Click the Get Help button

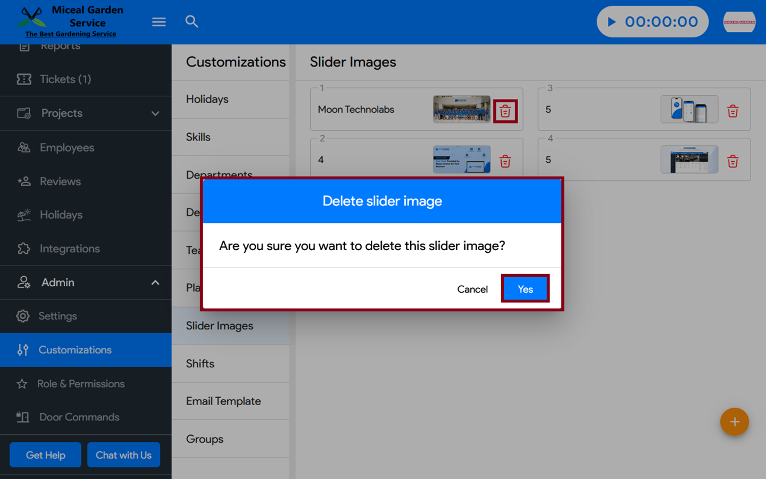[x=45, y=455]
